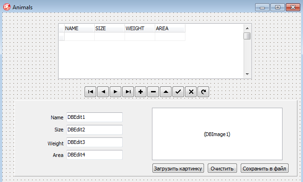
Task: Click the NAME column header
Action: [x=79, y=28]
